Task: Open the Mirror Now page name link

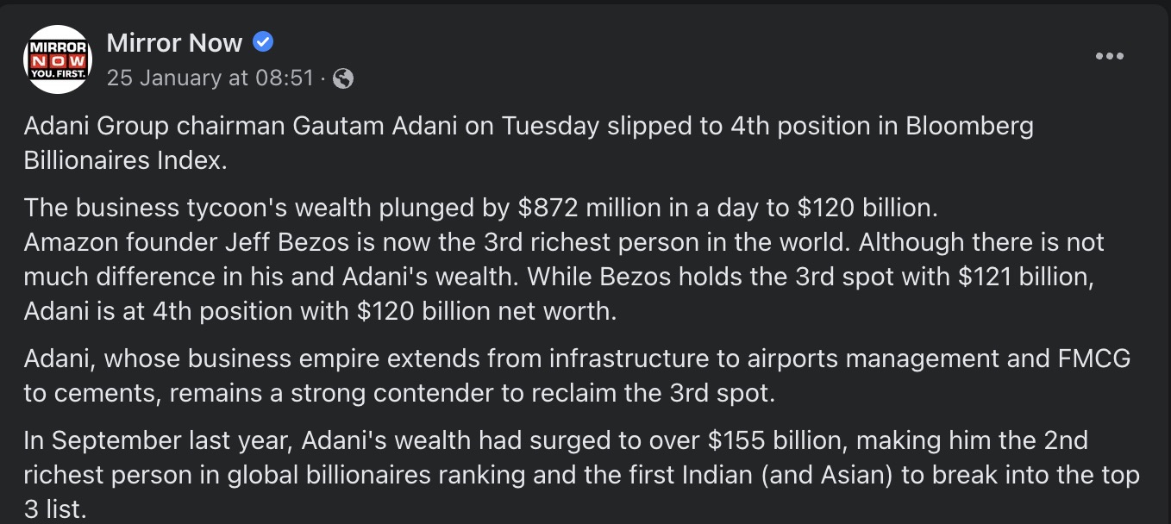Action: tap(175, 41)
